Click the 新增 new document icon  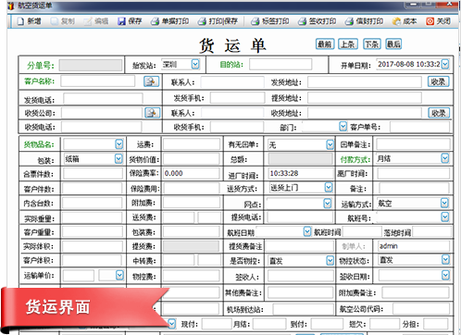tap(21, 21)
